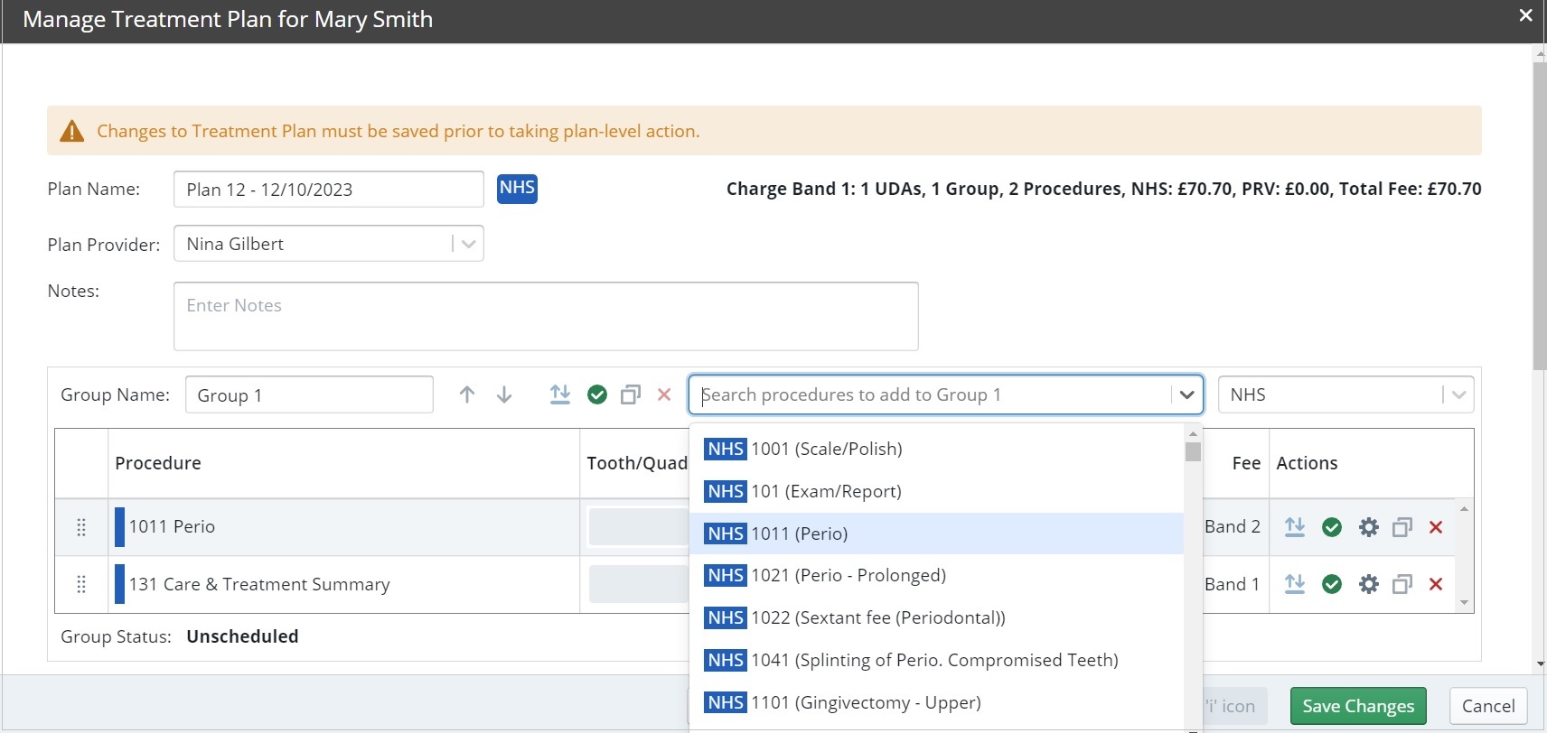Click the Group 1 reorder/sort icon
This screenshot has height=733, width=1547.
tap(560, 394)
